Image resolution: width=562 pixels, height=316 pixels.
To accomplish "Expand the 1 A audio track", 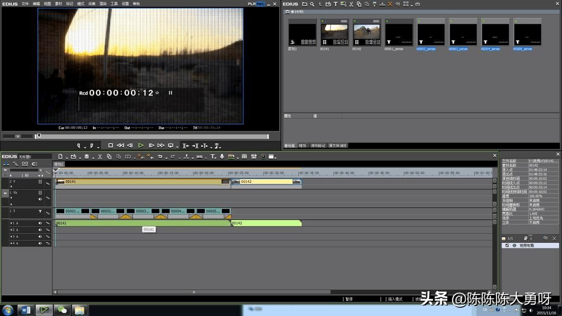I will point(11,223).
